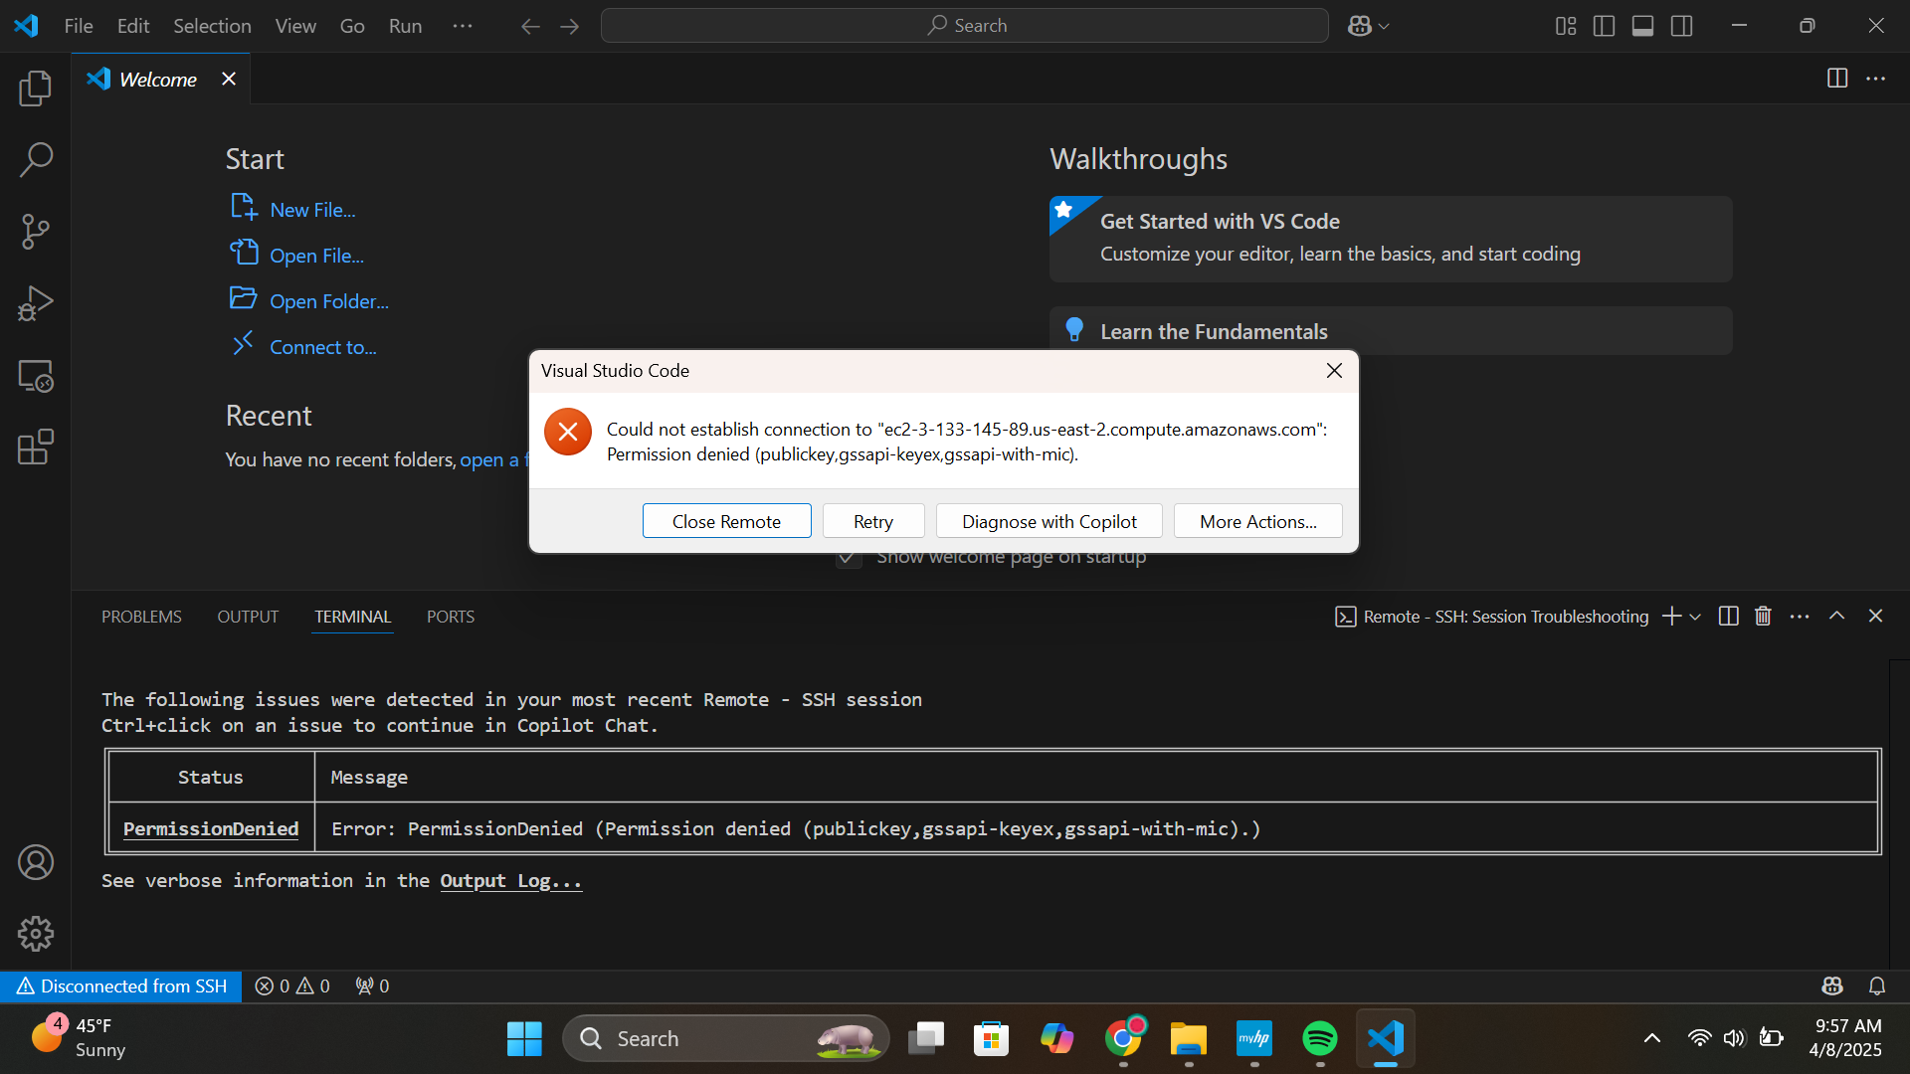1910x1074 pixels.
Task: Open Windows Start menu
Action: pos(524,1038)
